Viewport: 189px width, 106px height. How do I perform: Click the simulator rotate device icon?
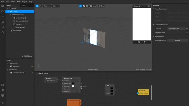[145, 42]
